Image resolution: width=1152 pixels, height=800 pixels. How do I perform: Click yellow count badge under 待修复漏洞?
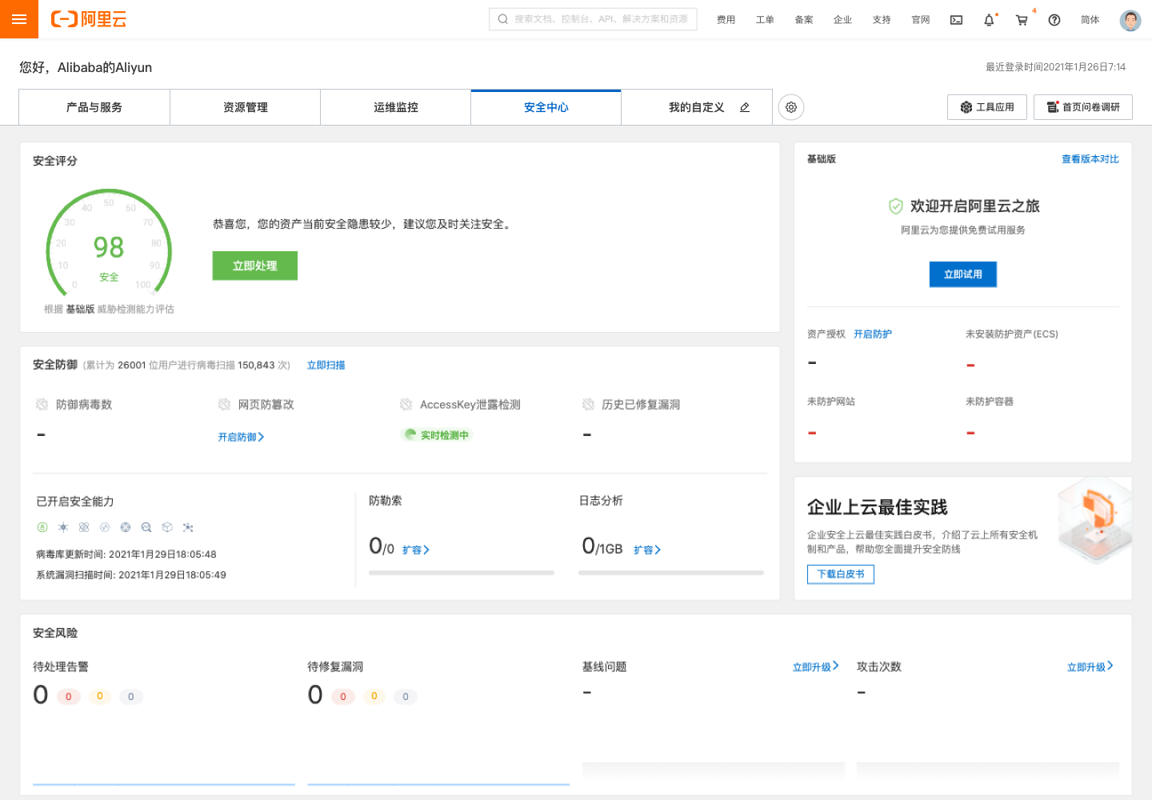pos(374,696)
